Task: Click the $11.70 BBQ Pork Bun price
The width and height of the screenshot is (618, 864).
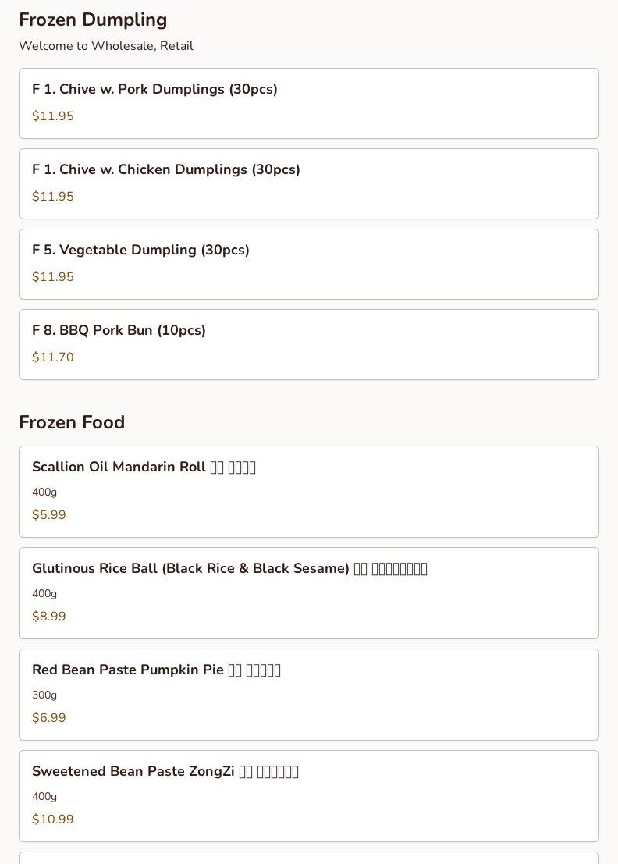Action: pos(53,357)
